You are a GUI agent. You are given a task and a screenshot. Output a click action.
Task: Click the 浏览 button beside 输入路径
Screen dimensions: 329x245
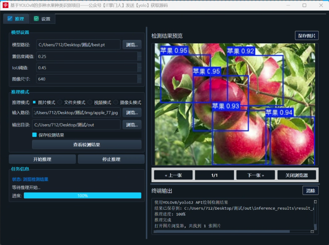pos(132,113)
